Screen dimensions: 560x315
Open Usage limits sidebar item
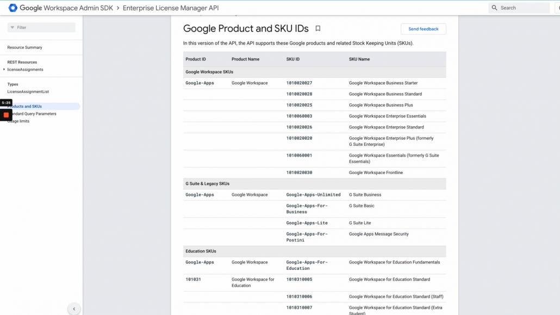coord(18,121)
